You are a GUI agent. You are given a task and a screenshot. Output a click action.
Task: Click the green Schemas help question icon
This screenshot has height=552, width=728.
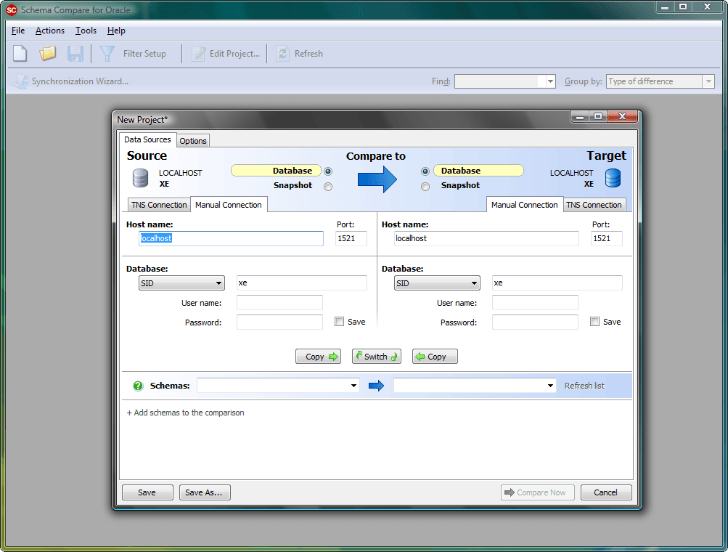138,386
